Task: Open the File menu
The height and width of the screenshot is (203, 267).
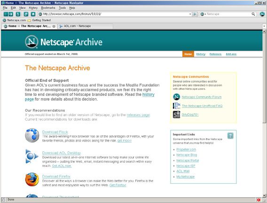Action: point(5,8)
